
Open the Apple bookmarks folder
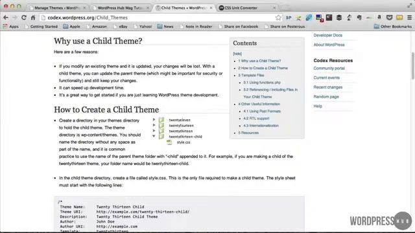pos(71,27)
